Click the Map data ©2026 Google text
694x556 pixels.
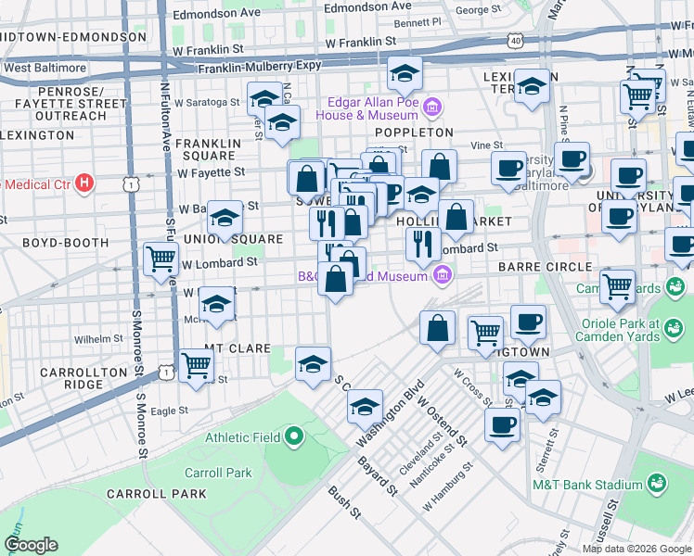pyautogui.click(x=636, y=549)
